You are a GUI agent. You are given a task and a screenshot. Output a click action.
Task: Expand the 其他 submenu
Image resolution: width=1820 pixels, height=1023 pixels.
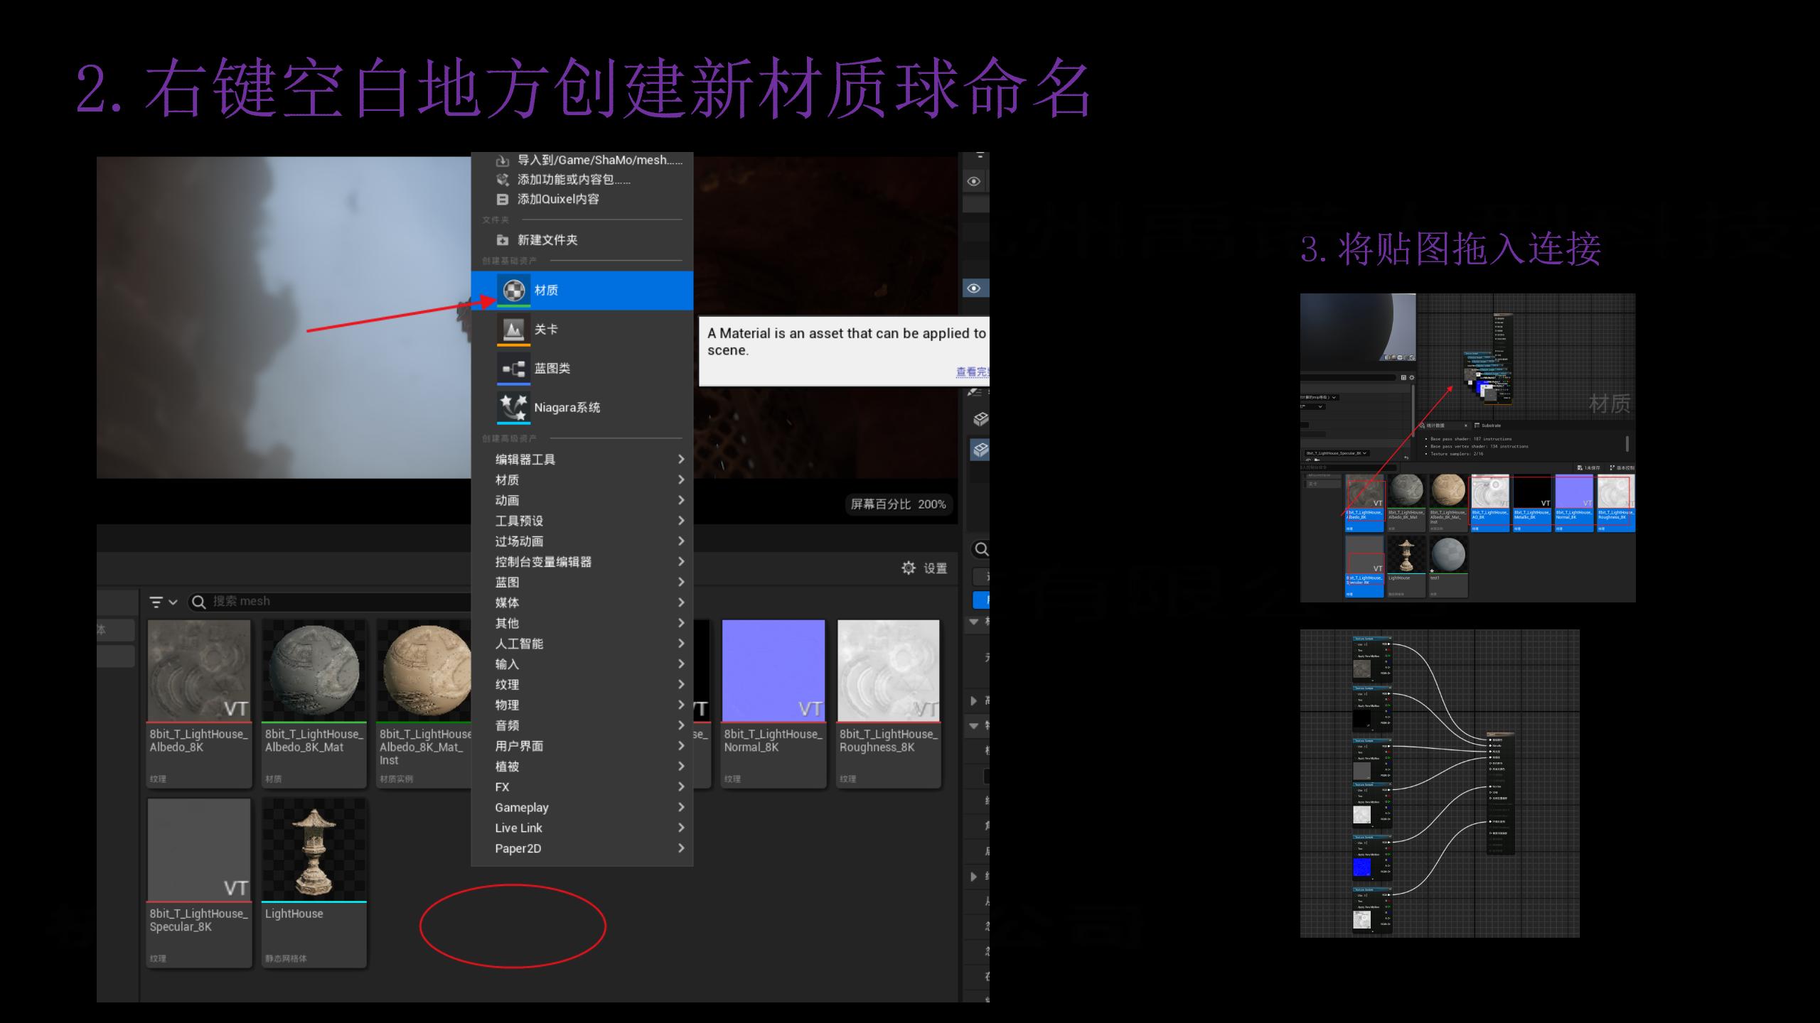click(582, 623)
